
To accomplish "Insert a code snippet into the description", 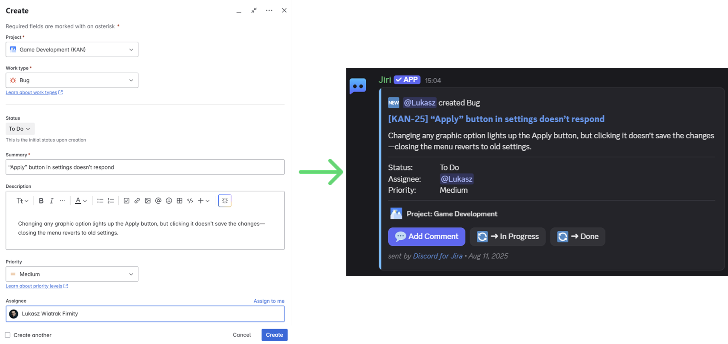I will tap(190, 201).
